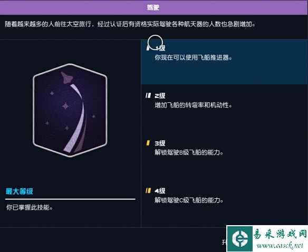Click the 解锁驾驶C级飞船的能力 description
Image resolution: width=308 pixels, height=252 pixels.
189,200
